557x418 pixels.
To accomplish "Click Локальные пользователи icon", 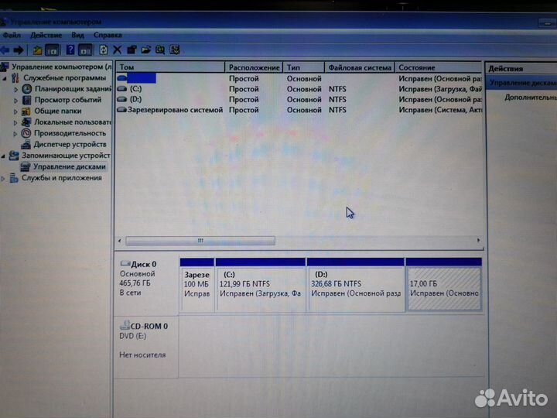I will [x=26, y=122].
